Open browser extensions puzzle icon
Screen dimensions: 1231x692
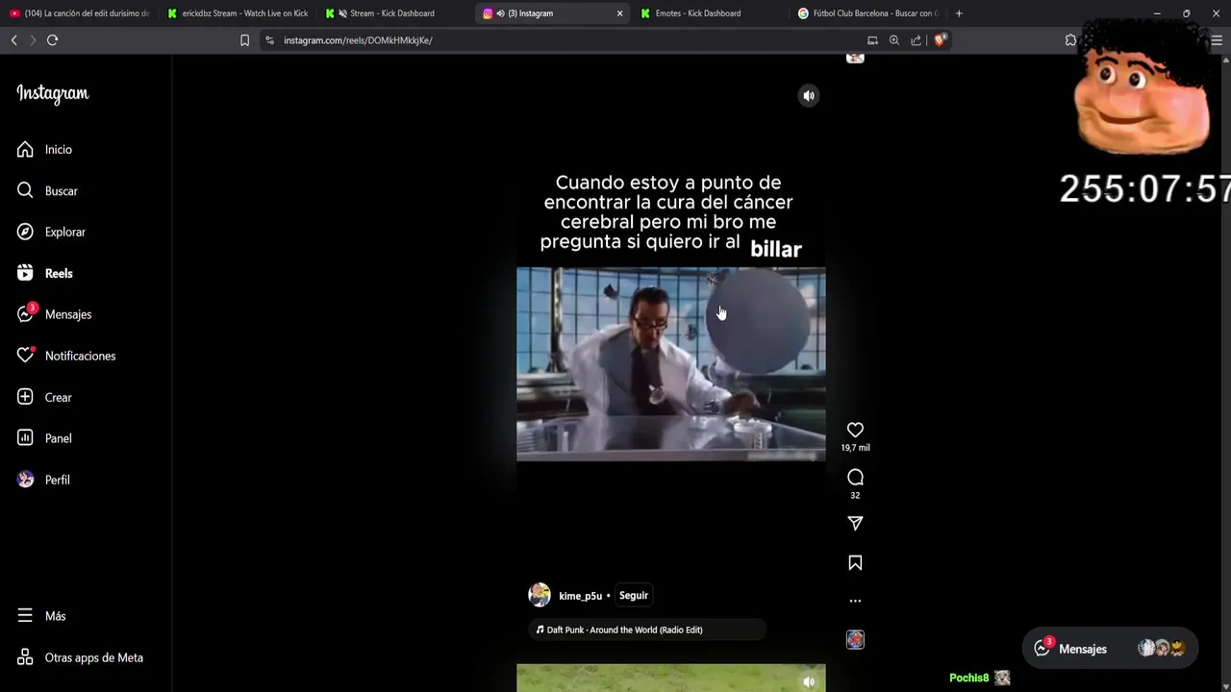point(1070,40)
